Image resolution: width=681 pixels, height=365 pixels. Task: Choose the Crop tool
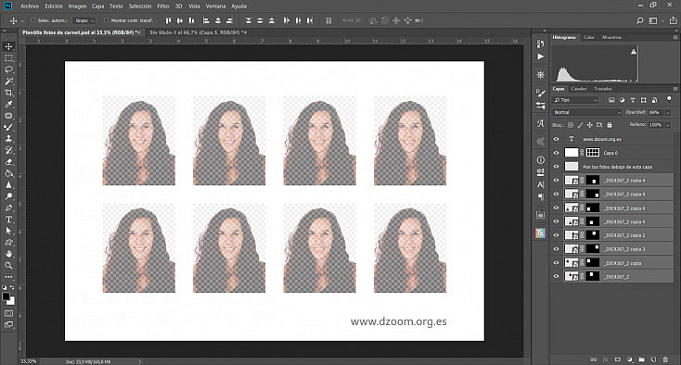coord(8,93)
